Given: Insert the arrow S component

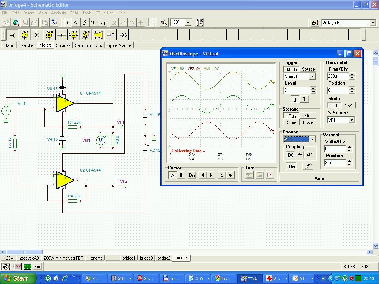Looking at the screenshot, I should point(123,35).
